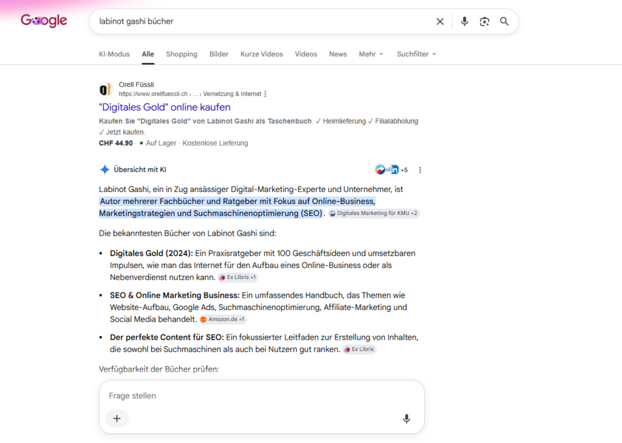622x443 pixels.
Task: Open the Shopping tab
Action: click(x=182, y=54)
